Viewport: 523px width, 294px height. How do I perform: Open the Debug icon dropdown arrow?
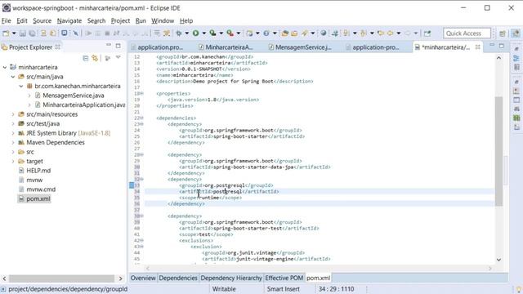point(187,33)
